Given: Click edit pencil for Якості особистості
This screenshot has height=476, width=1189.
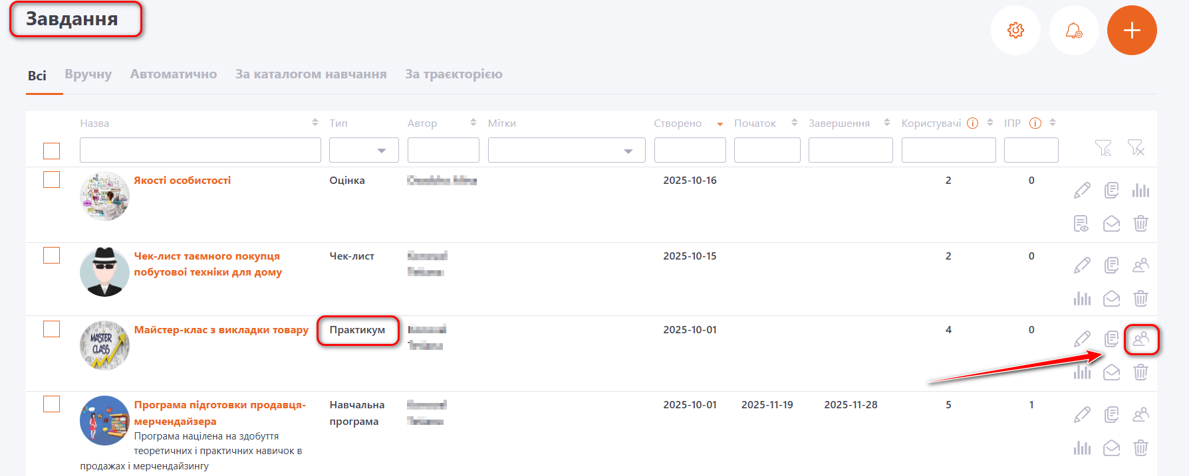Looking at the screenshot, I should (1082, 191).
